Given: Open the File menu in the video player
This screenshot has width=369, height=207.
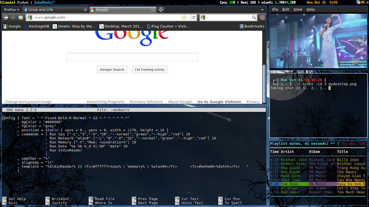Looking at the screenshot, I should click(x=275, y=9).
